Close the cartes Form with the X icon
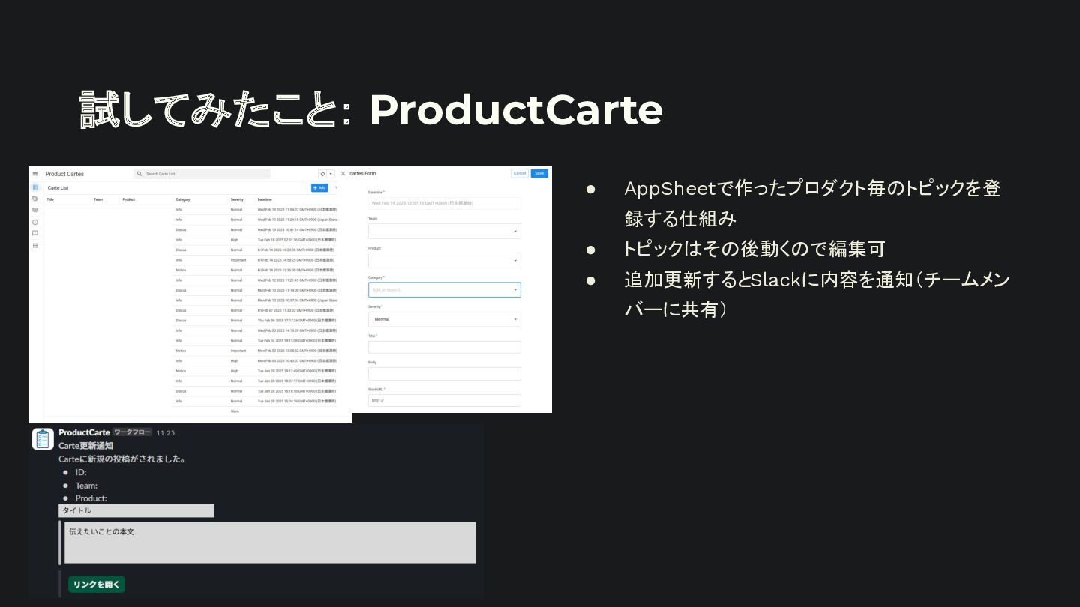This screenshot has width=1080, height=607. point(343,173)
